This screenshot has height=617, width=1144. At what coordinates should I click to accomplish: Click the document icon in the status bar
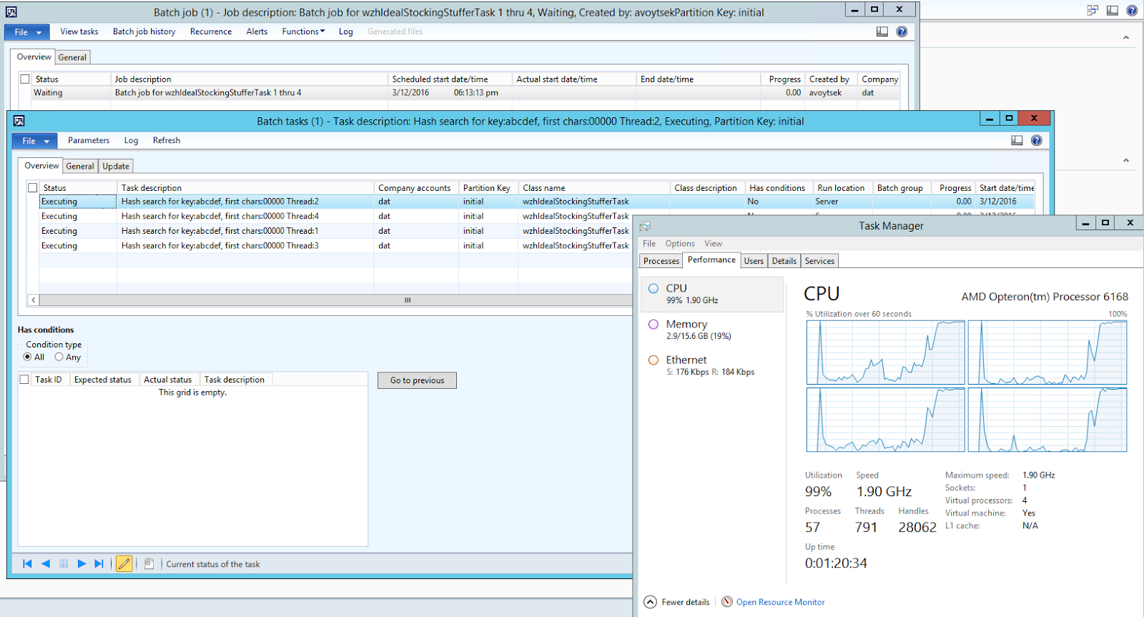coord(149,563)
